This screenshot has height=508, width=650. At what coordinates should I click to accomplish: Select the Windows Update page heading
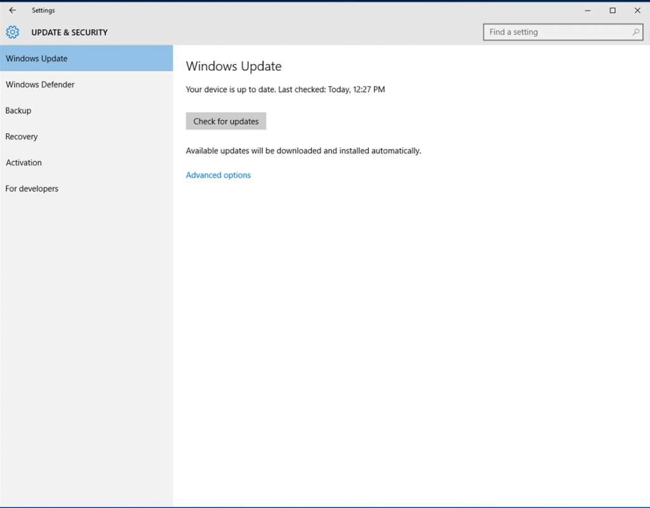[234, 66]
